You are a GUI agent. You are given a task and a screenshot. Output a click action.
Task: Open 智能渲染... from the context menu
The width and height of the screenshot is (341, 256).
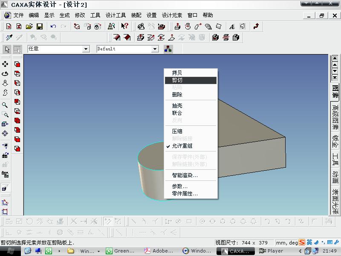point(191,175)
